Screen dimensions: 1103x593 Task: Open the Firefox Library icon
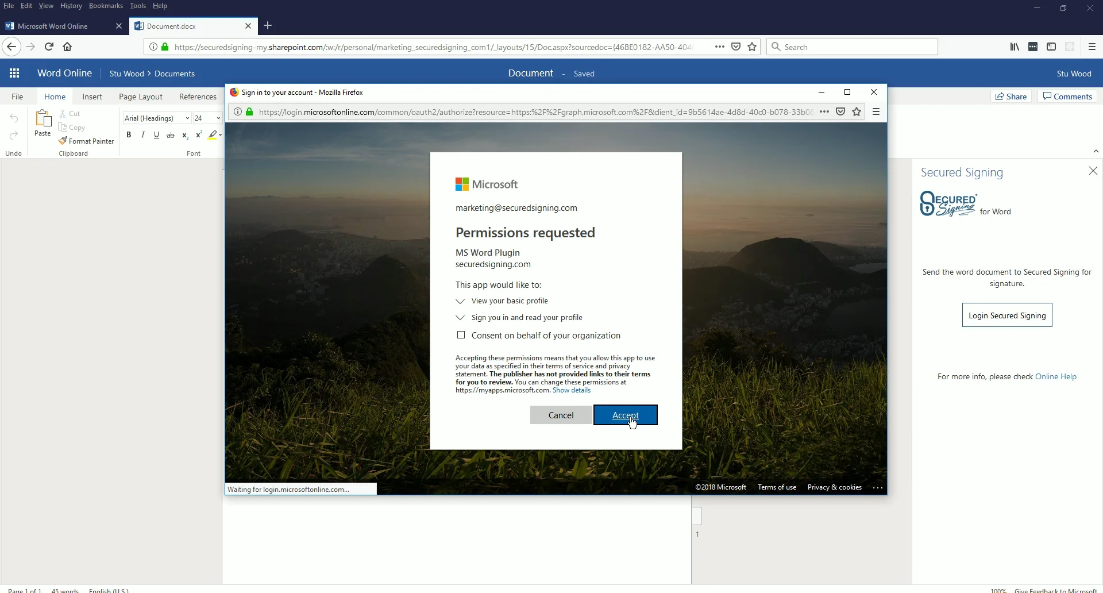pyautogui.click(x=1015, y=47)
